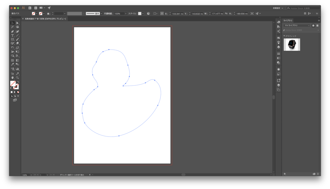Select the Slice tool
Screen dimensions: 330x189
(17, 74)
